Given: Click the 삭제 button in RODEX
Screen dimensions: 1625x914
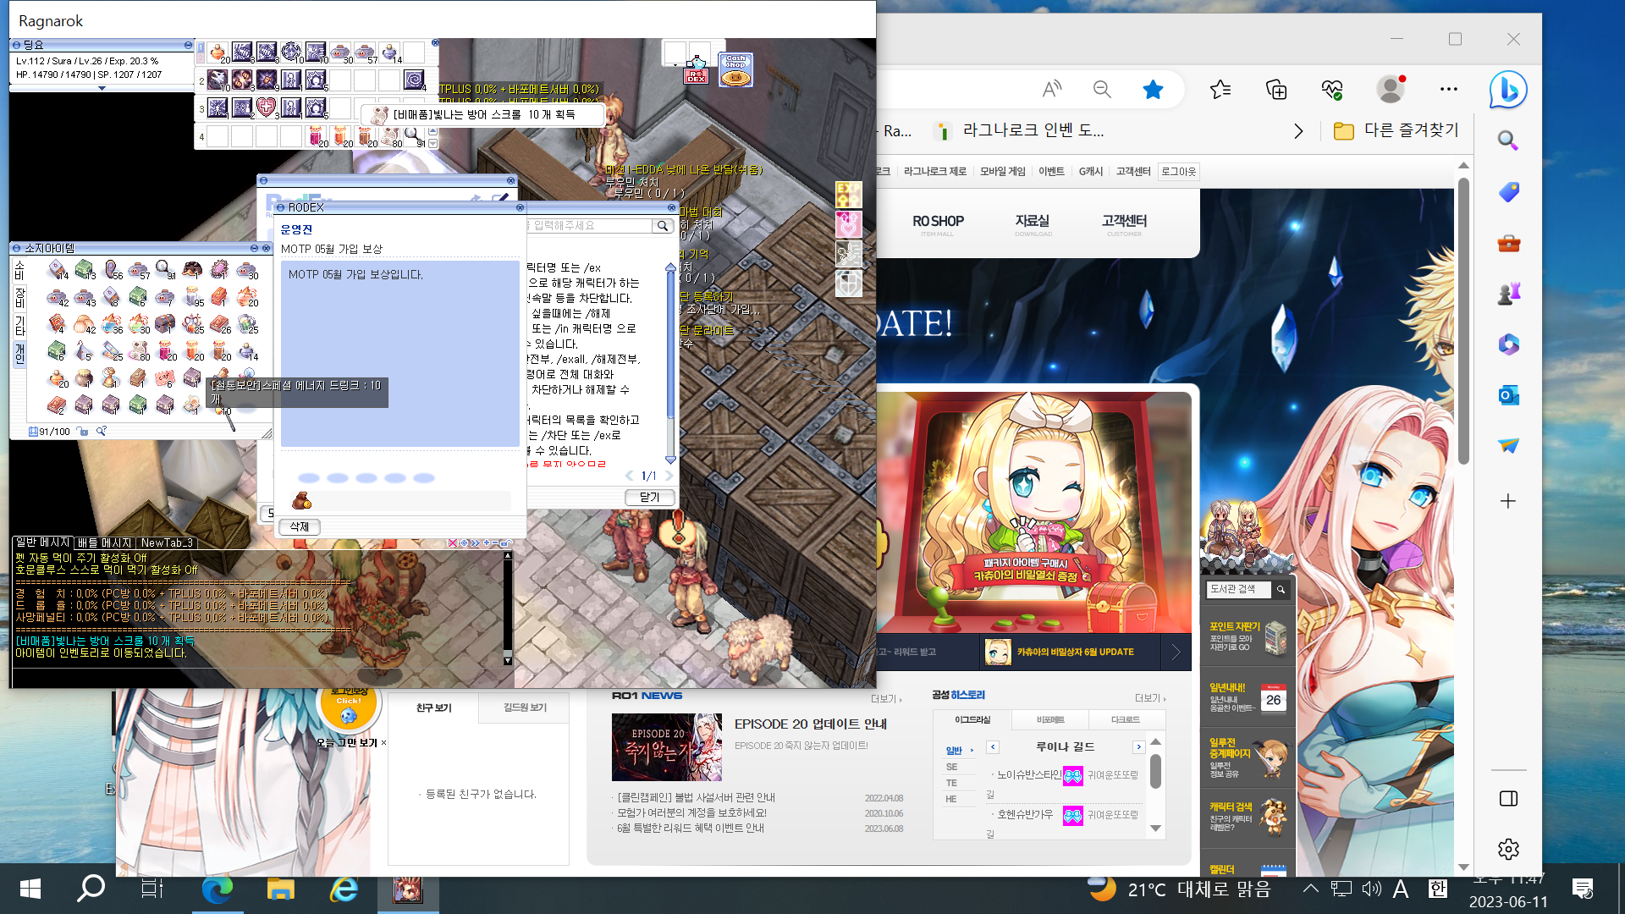Looking at the screenshot, I should 300,526.
